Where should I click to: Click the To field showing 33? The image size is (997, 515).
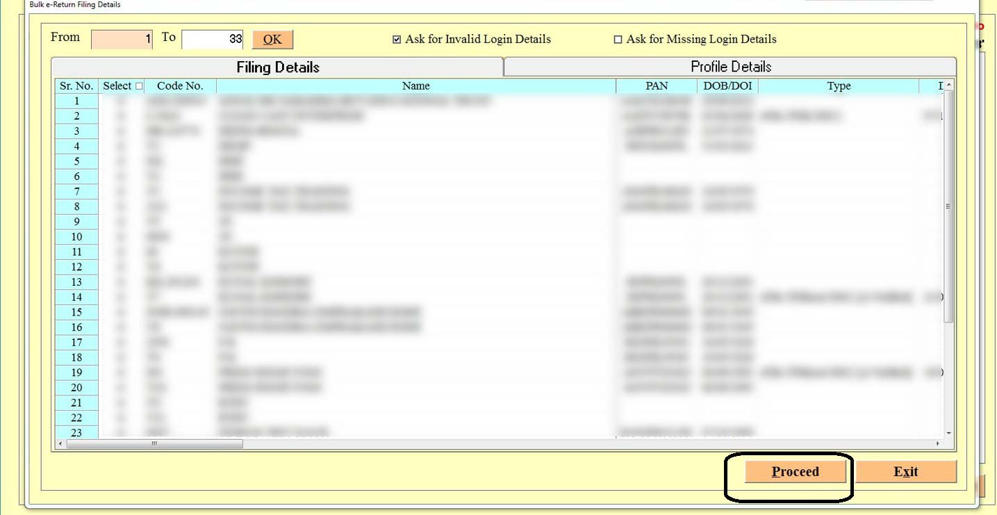tap(212, 39)
